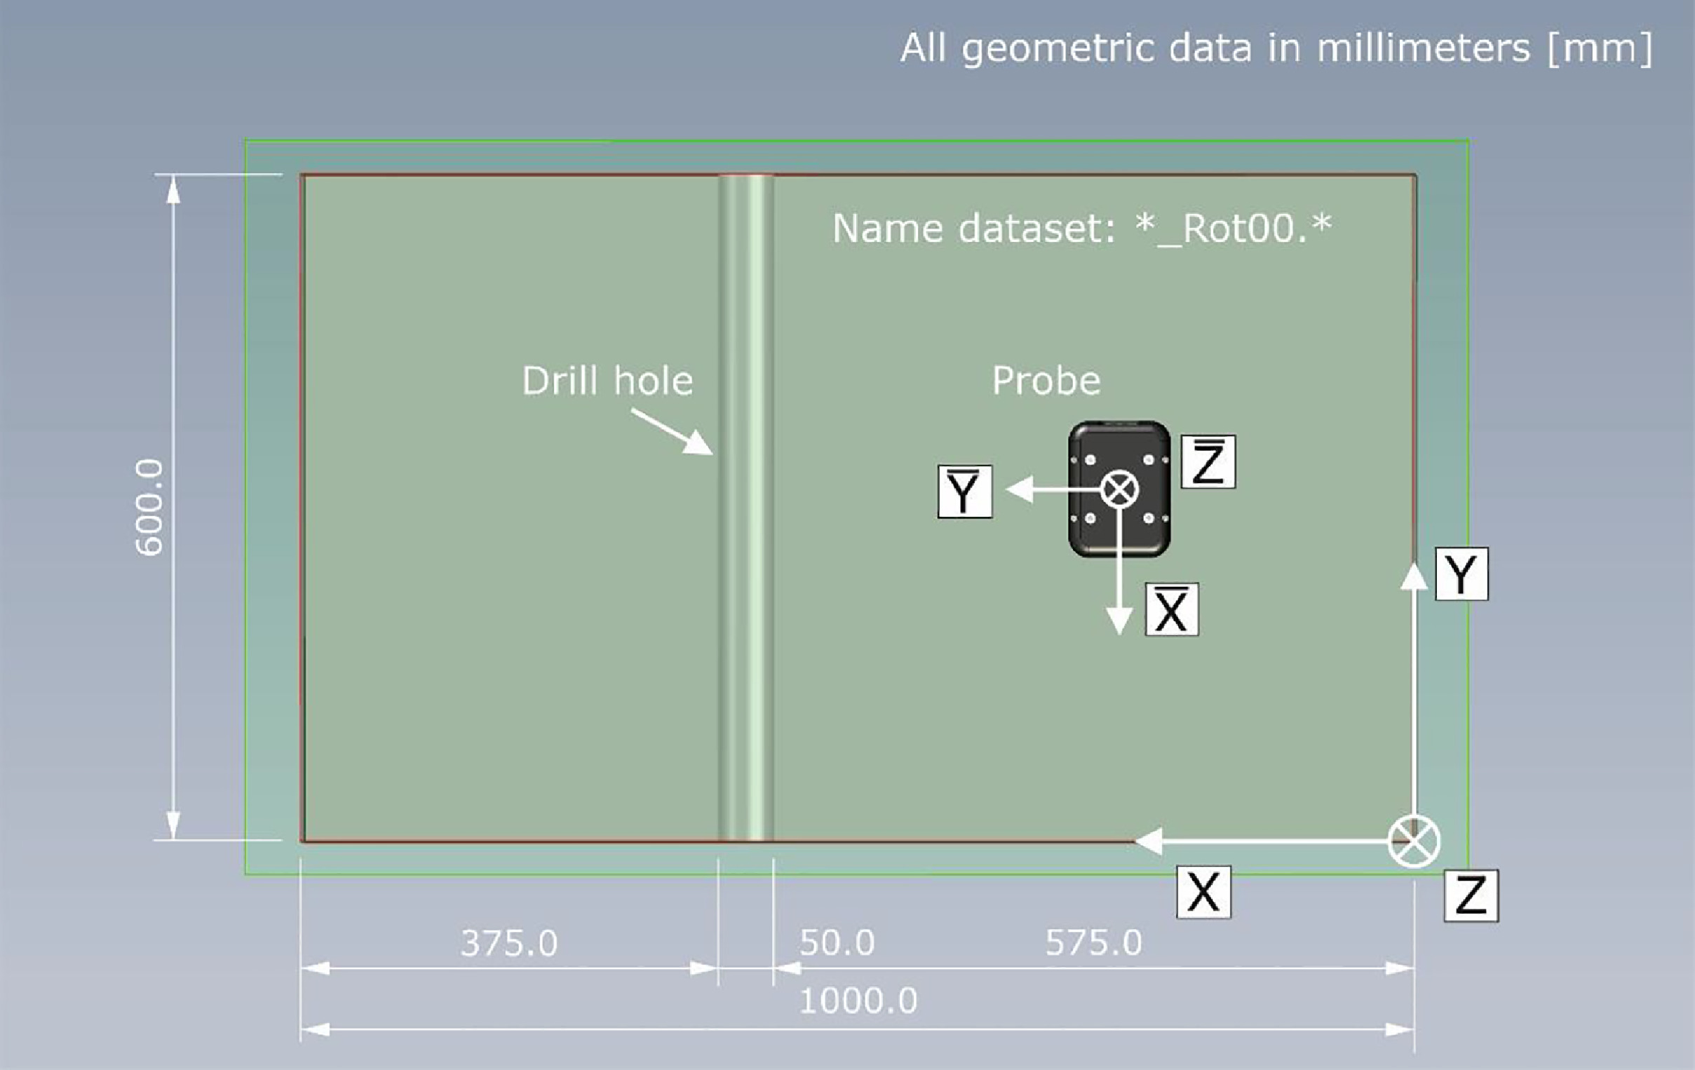Click the probe's Y-bar axis label

[x=964, y=492]
